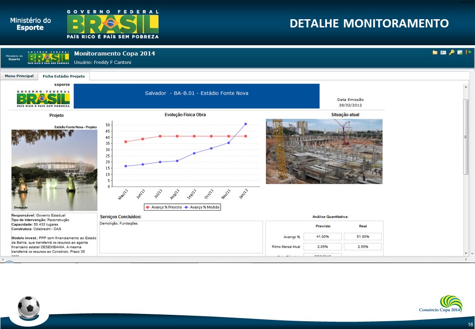Click the large Governo Federal Brasil logo on the slide

click(x=113, y=24)
